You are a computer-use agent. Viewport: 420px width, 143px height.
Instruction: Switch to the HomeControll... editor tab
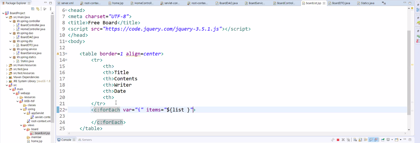point(144,3)
